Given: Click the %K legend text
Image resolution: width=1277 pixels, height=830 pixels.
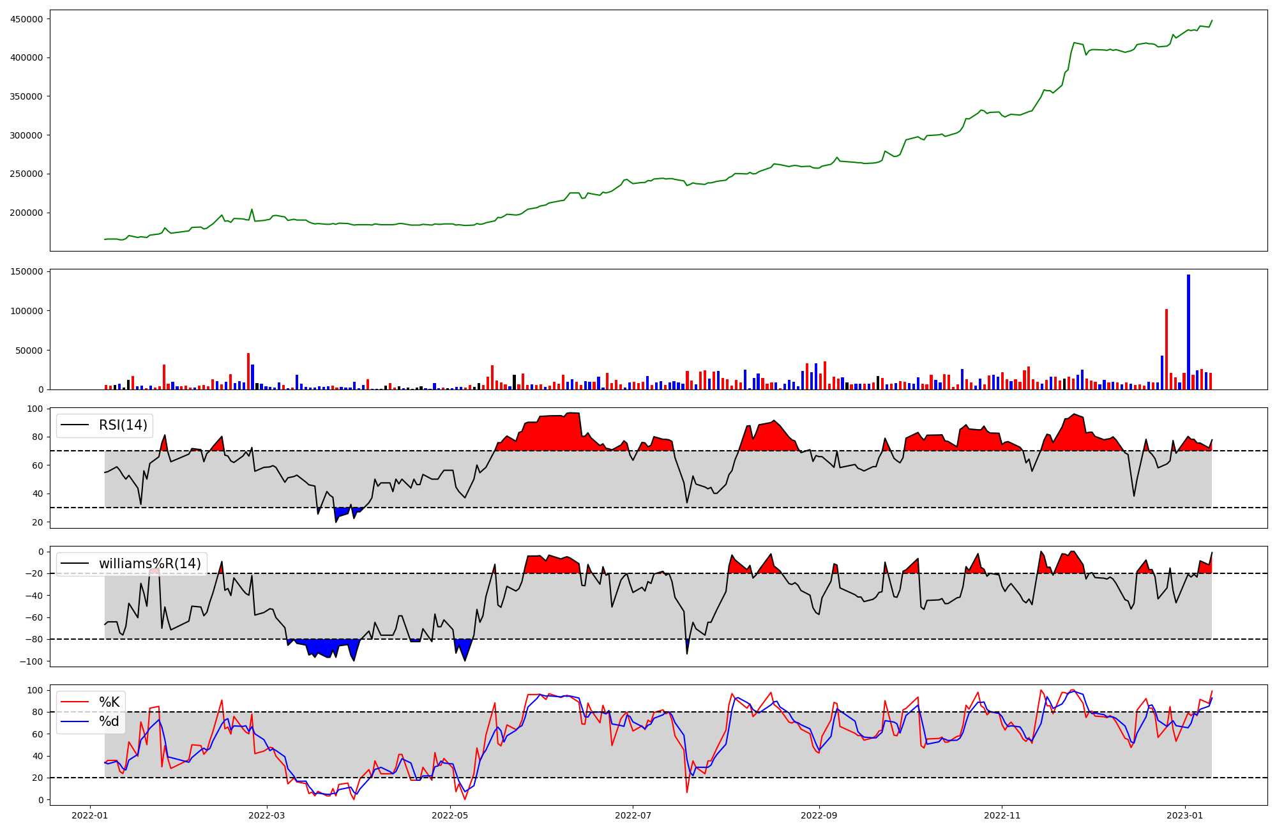Looking at the screenshot, I should click(109, 702).
